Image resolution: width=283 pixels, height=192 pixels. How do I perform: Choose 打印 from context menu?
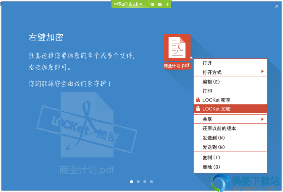point(230,91)
